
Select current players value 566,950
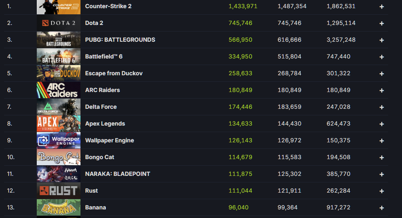coord(241,40)
